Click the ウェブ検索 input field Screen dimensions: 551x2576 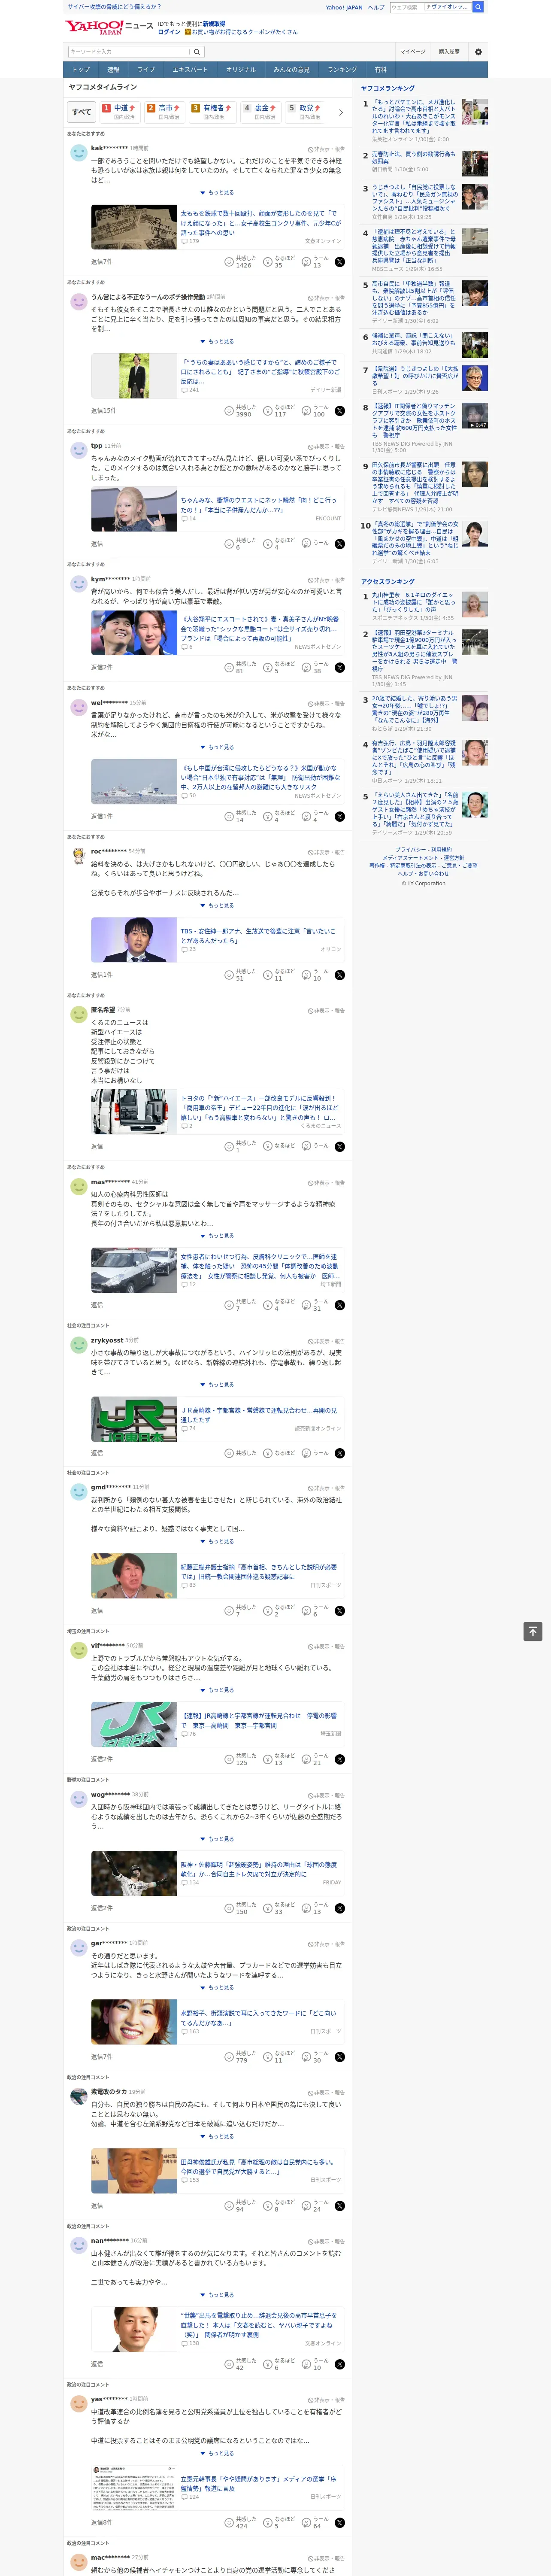pyautogui.click(x=430, y=7)
